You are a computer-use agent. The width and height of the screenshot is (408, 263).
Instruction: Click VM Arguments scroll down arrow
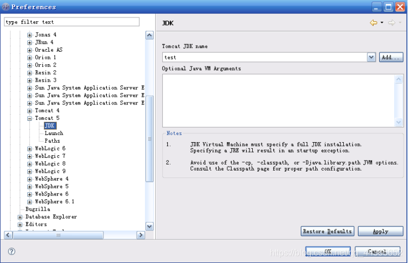coord(399,122)
